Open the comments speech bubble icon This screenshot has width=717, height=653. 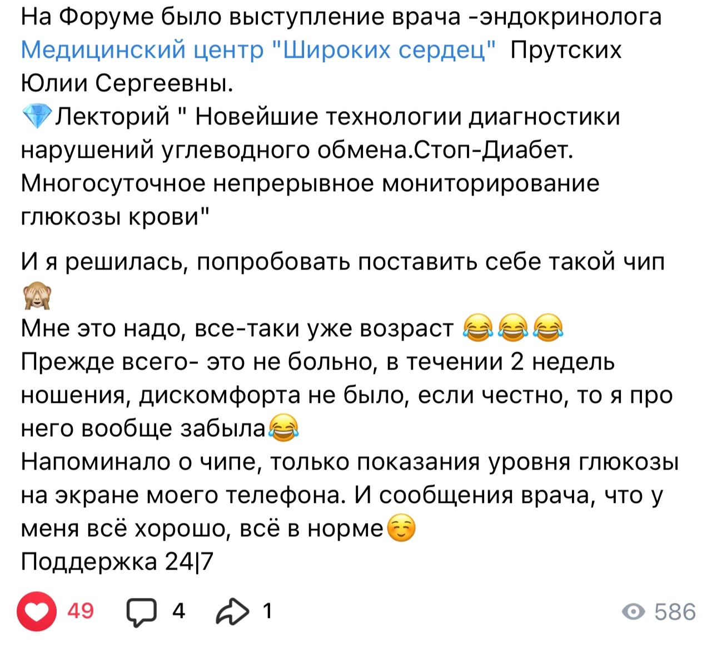point(142,612)
